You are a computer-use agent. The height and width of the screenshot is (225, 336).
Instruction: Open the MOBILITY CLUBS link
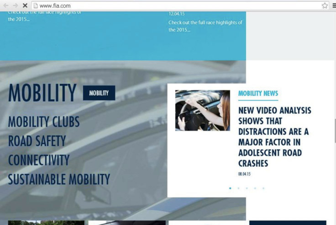tap(44, 122)
